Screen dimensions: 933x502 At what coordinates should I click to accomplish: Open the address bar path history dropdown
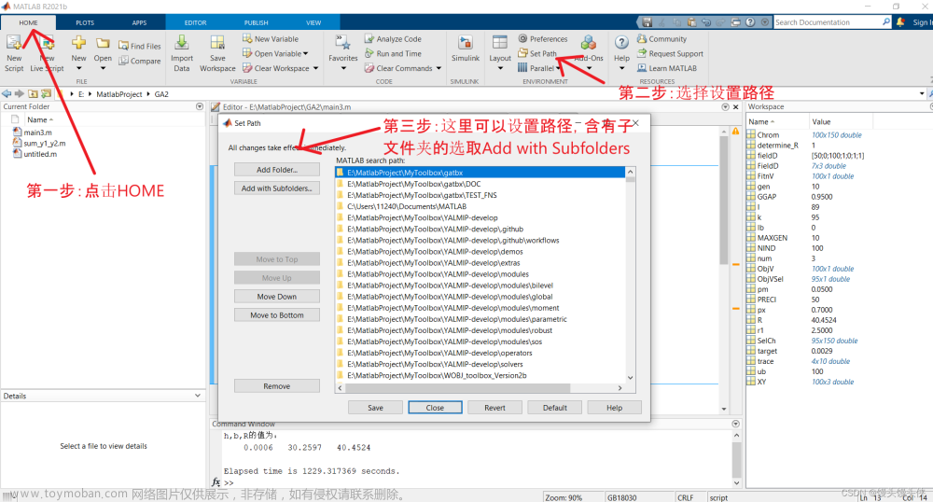coord(922,94)
